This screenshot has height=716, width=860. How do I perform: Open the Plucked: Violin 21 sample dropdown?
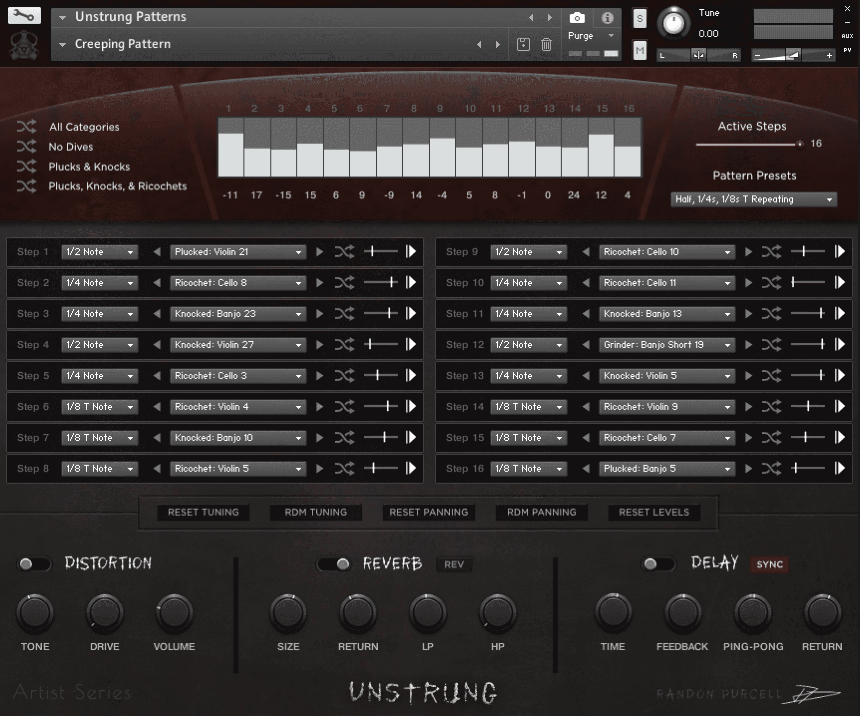coord(238,252)
